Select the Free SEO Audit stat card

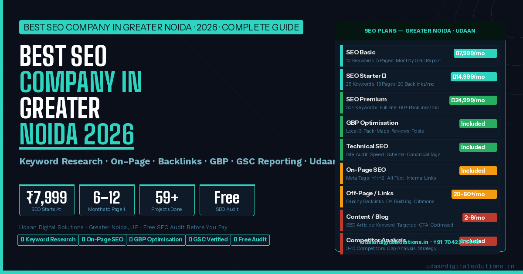click(227, 200)
